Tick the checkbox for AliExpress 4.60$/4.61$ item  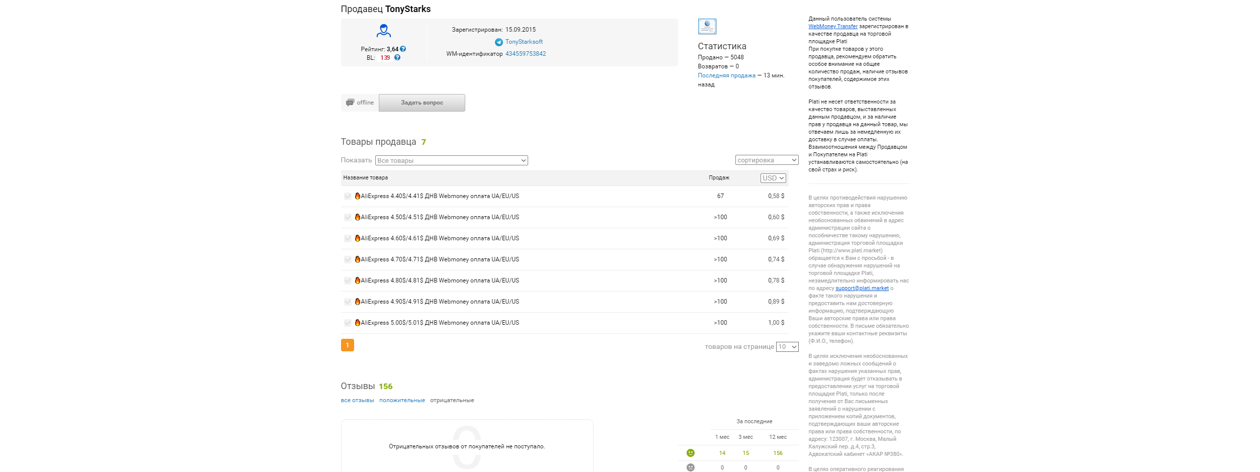[x=348, y=238]
